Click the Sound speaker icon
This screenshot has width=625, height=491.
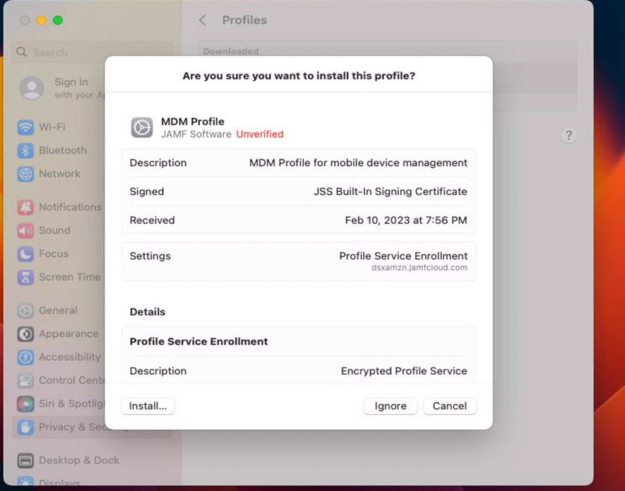coord(25,231)
